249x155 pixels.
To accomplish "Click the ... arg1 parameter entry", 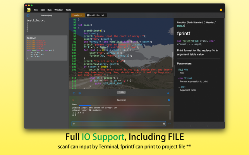I will point(182,87).
